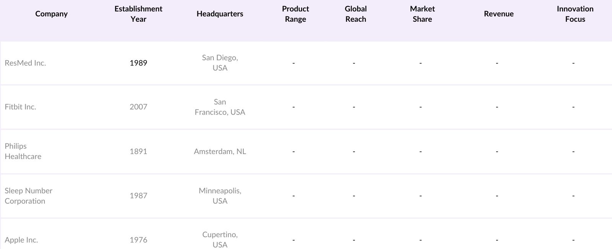Select the Global Reach column header
612x249 pixels.
[355, 14]
